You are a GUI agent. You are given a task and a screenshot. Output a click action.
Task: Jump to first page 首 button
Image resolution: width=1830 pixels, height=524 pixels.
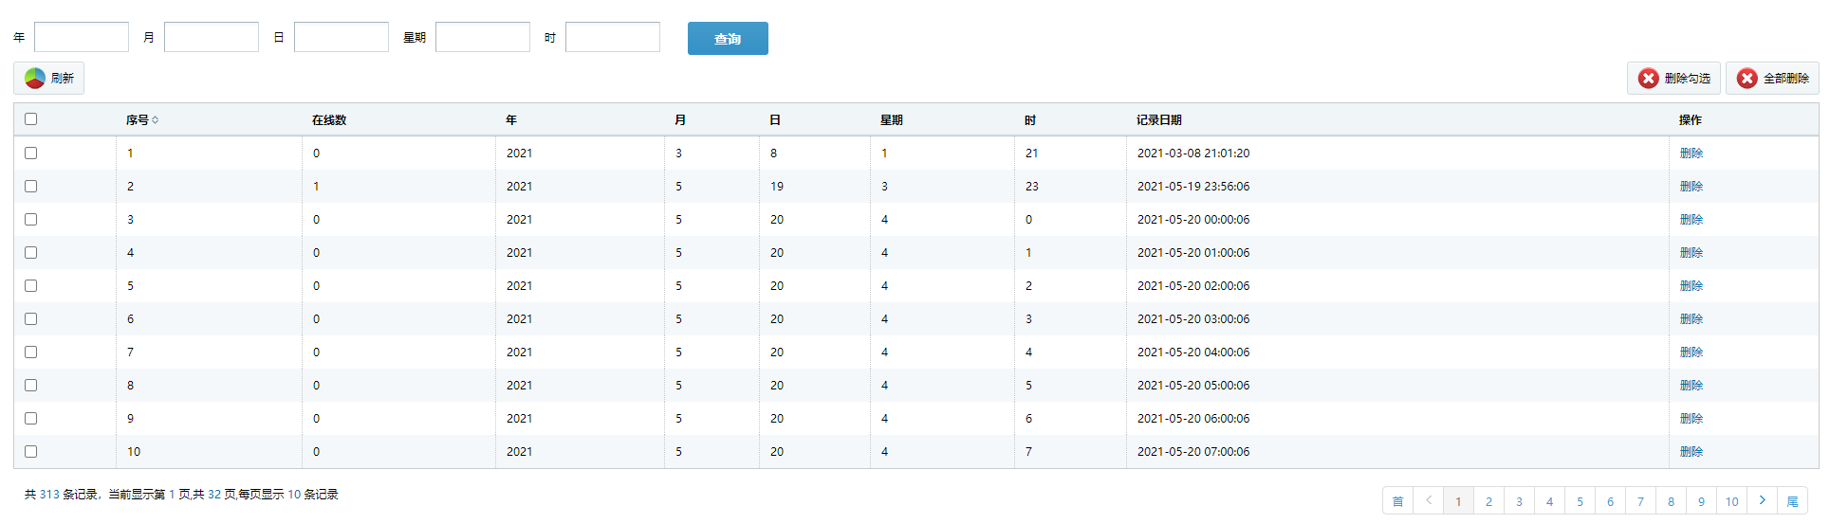pyautogui.click(x=1397, y=501)
